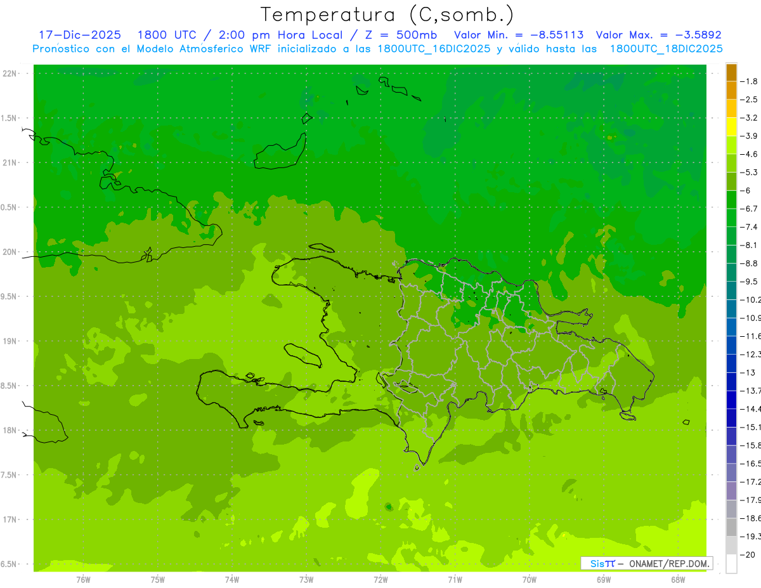Click the 'Valor Max. = -3.5892' text

pyautogui.click(x=658, y=35)
